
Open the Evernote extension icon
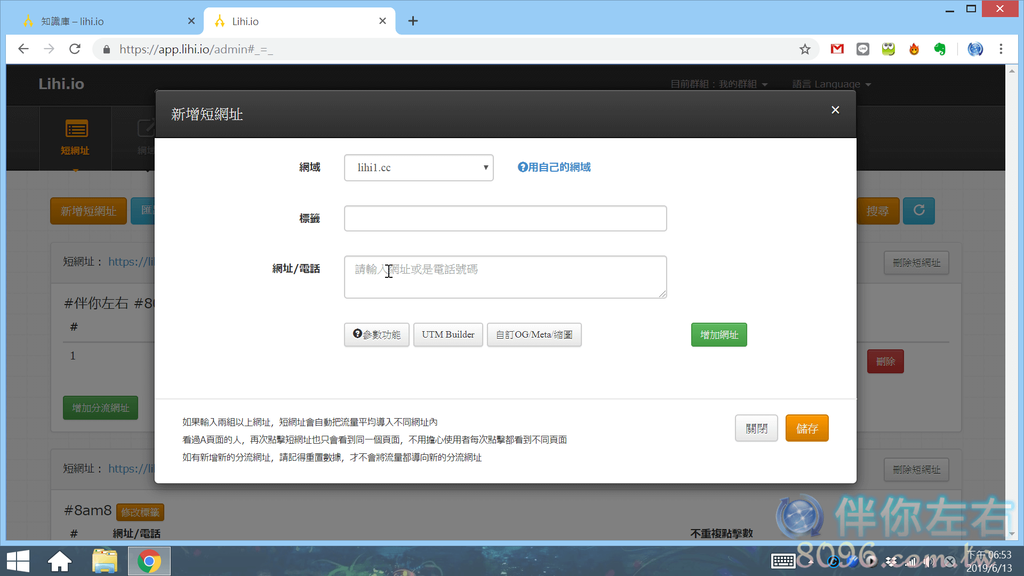coord(940,49)
